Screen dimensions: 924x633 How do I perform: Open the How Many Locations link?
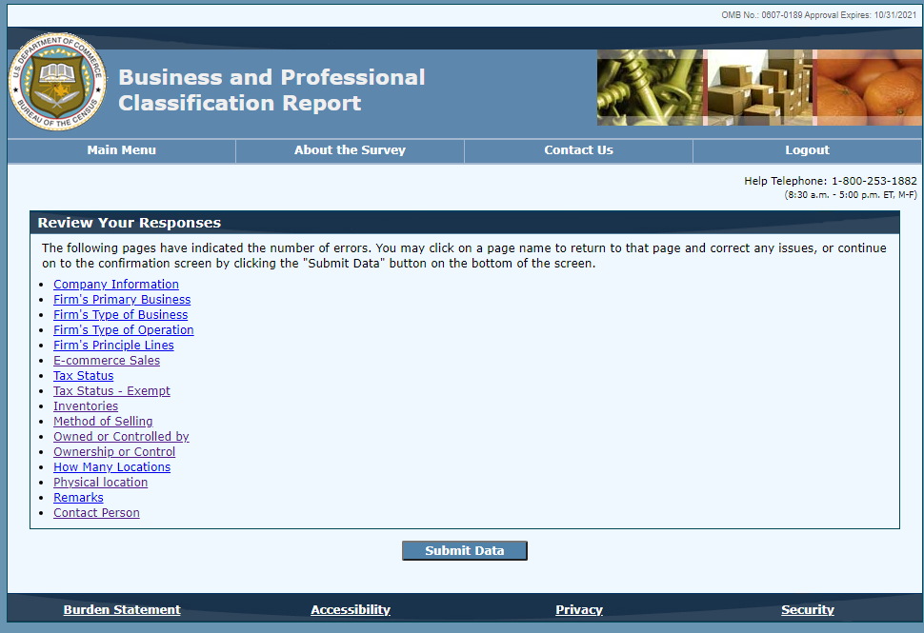click(x=111, y=467)
